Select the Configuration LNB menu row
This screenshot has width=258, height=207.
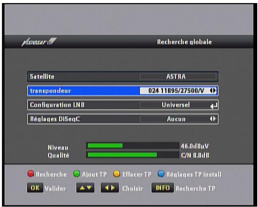click(x=123, y=105)
